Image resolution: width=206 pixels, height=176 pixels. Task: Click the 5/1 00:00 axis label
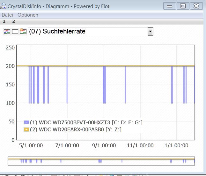coord(31,145)
